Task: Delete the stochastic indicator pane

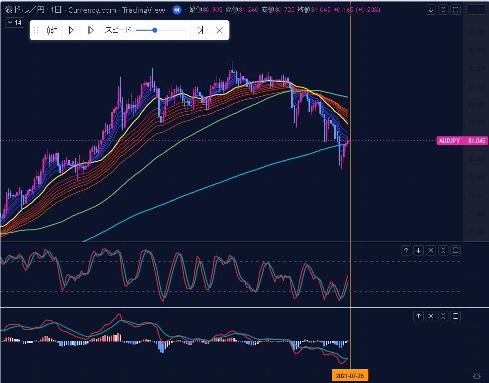Action: 431,250
